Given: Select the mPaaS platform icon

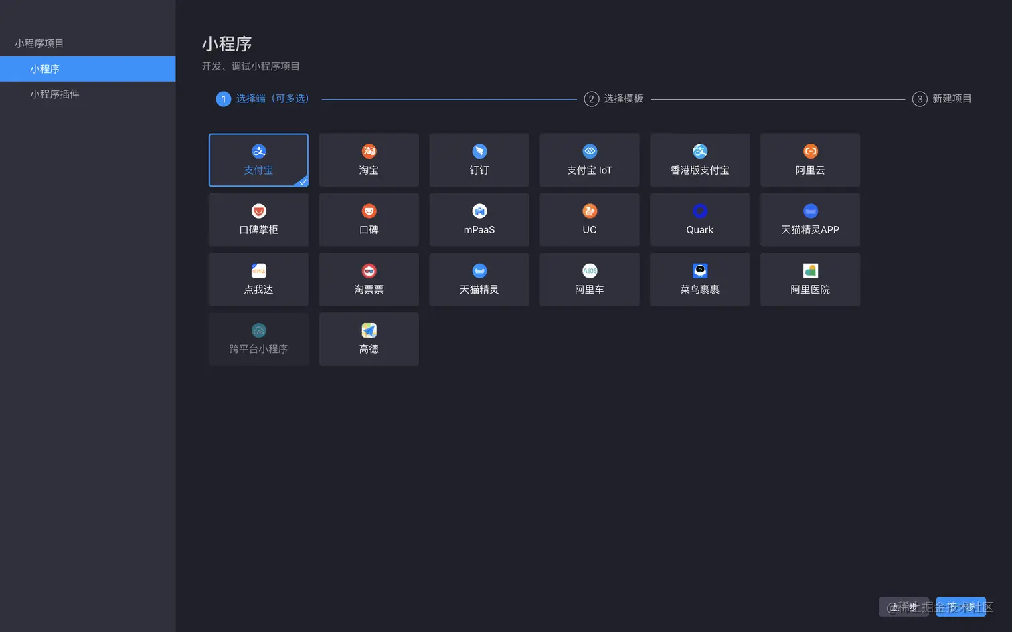Looking at the screenshot, I should (479, 211).
